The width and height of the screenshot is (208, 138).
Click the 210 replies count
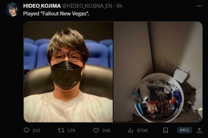point(36,131)
